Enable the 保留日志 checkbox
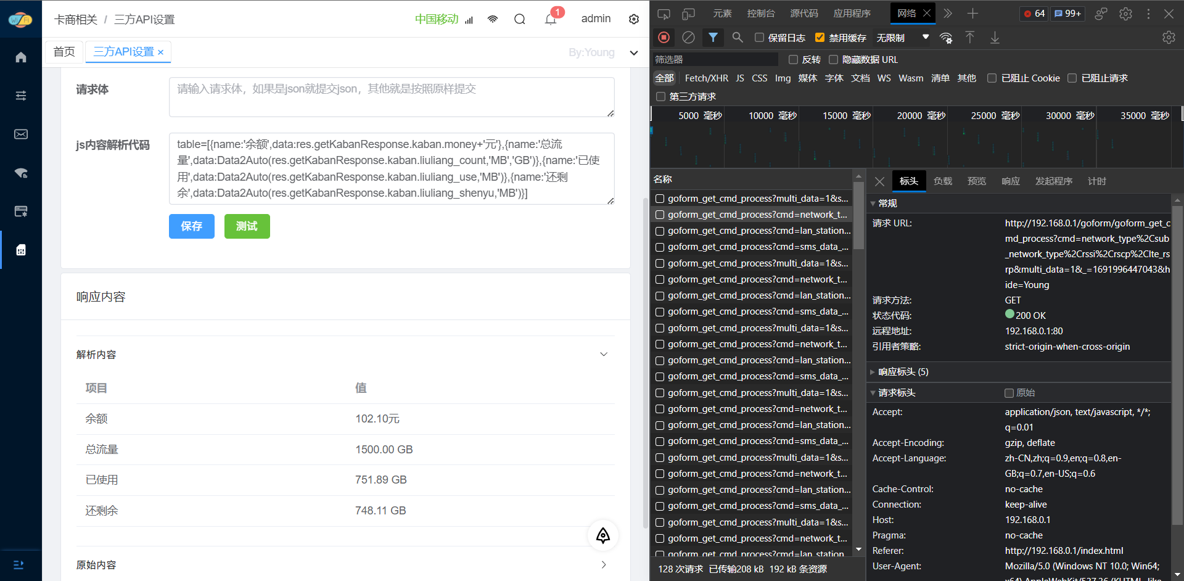Viewport: 1184px width, 581px height. click(760, 38)
